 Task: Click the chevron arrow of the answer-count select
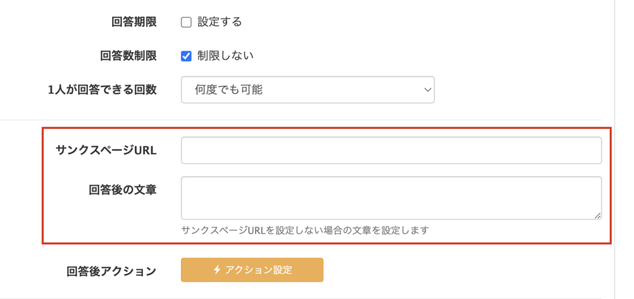(x=427, y=90)
